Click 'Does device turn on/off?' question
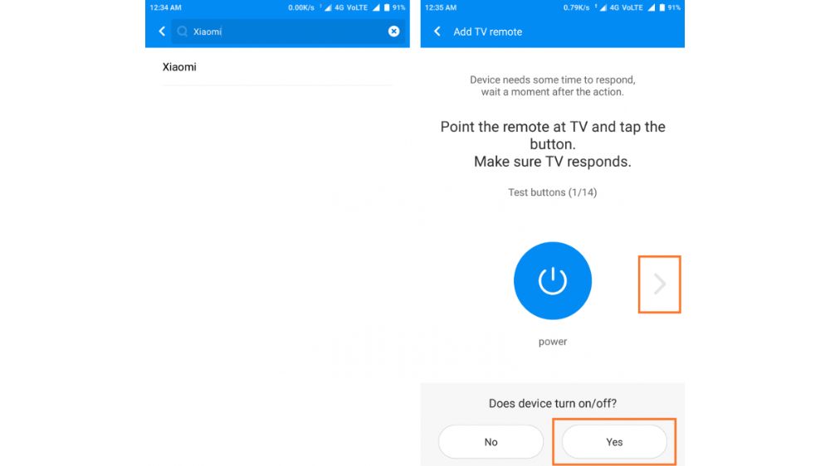The width and height of the screenshot is (830, 466). (553, 404)
